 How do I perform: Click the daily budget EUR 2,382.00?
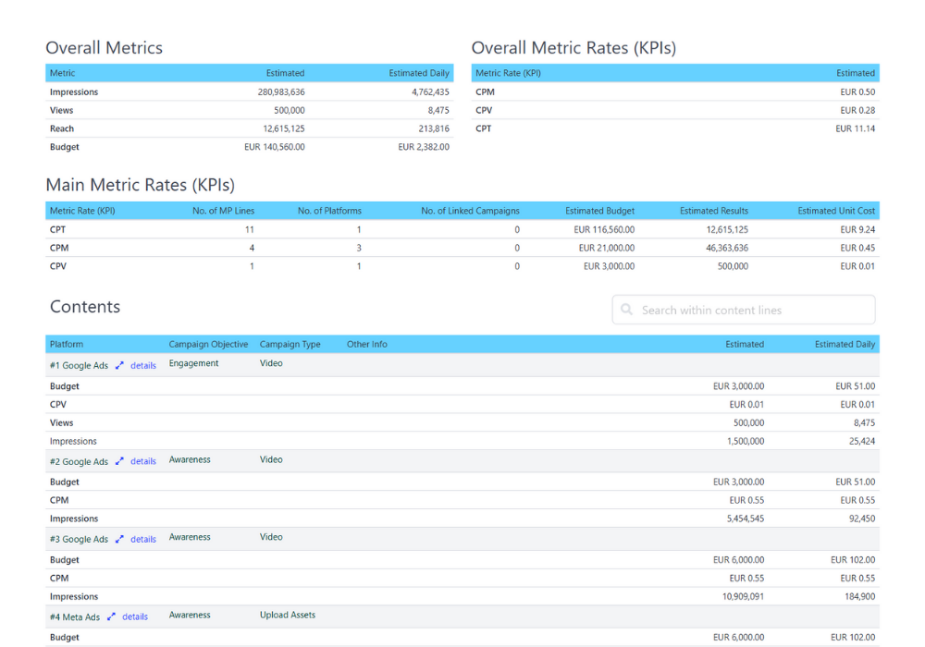tap(424, 147)
